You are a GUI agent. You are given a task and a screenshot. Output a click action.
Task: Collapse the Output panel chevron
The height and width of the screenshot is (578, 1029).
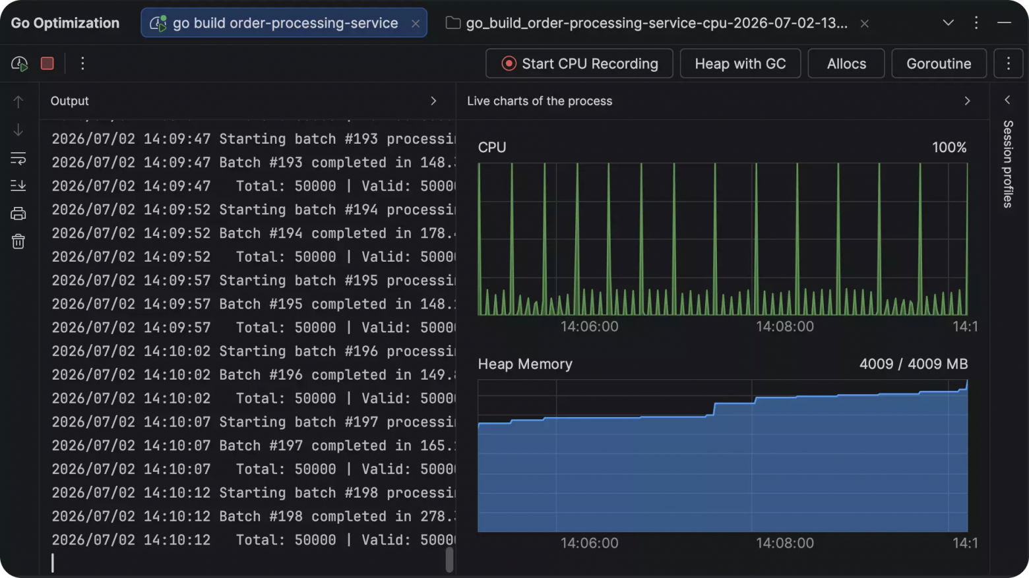coord(433,101)
